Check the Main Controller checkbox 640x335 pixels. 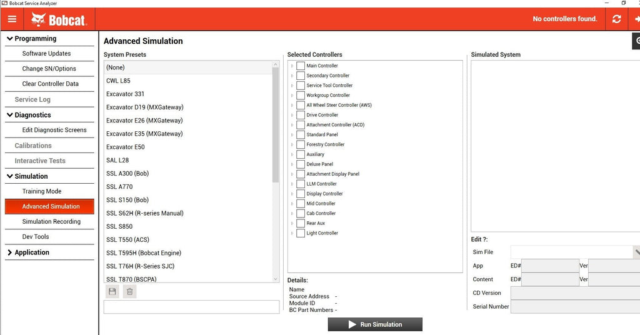pyautogui.click(x=301, y=66)
